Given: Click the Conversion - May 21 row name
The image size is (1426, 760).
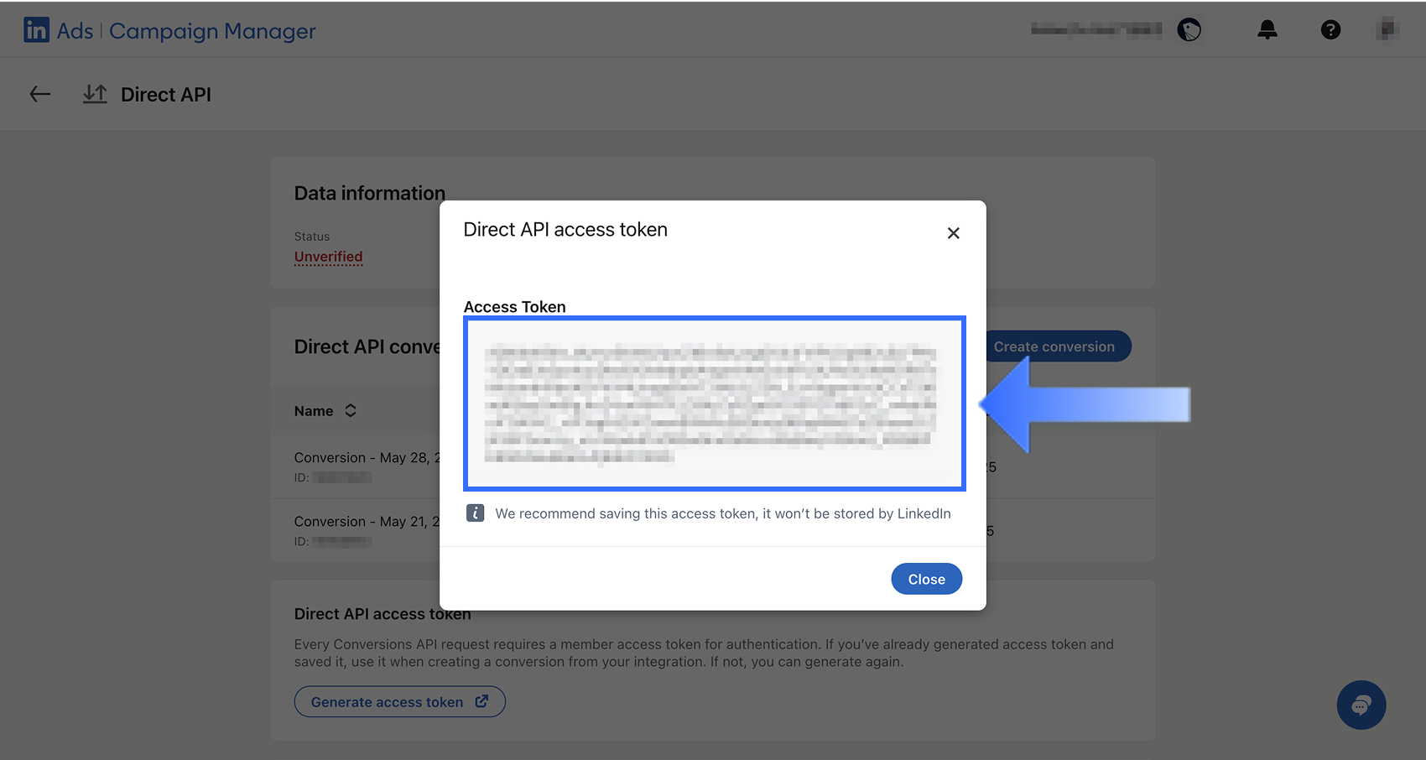Looking at the screenshot, I should (x=367, y=521).
